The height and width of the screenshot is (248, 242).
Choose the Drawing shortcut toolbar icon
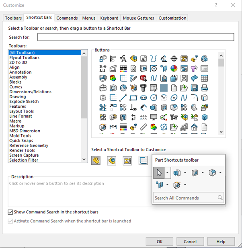127,160
